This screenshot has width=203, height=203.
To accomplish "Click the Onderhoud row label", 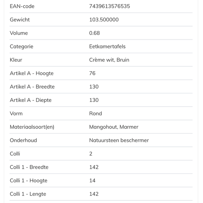I will pos(23,140).
